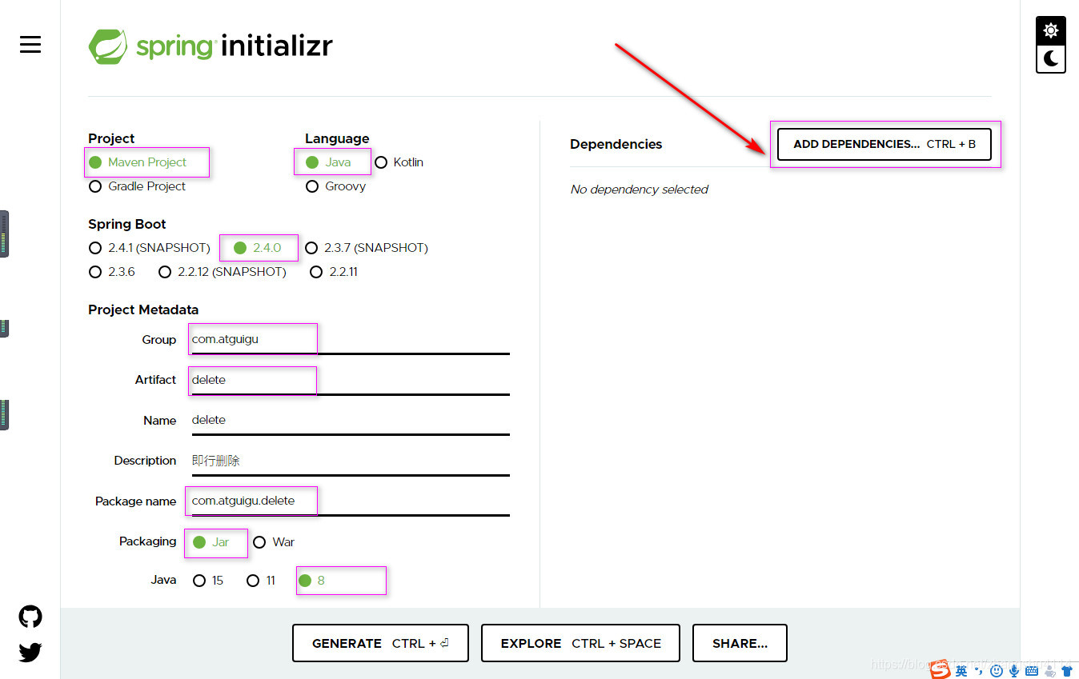Open Sogou skin shirt icon

point(1067,670)
